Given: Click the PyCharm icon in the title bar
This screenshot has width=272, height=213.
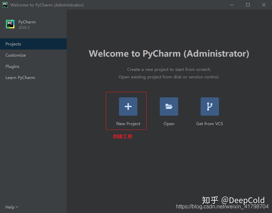Looking at the screenshot, I should 5,5.
